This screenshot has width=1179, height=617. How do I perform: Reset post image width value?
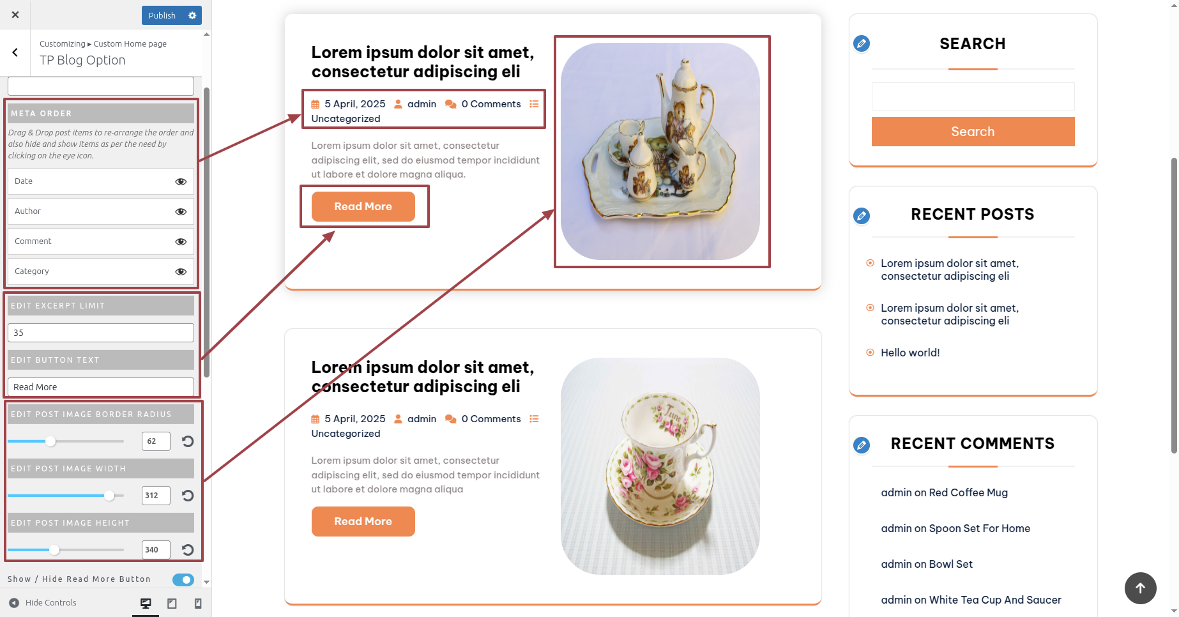[188, 496]
